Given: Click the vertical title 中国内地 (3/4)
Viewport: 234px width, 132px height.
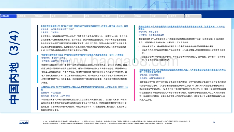Looking at the screenshot, I should [x=14, y=68].
